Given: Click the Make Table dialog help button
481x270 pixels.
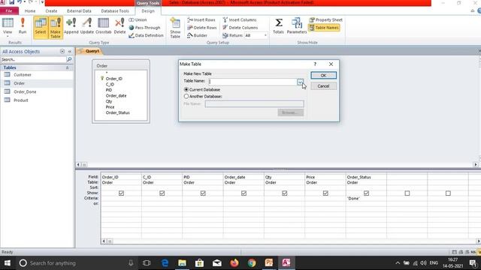Looking at the screenshot, I should coord(315,64).
